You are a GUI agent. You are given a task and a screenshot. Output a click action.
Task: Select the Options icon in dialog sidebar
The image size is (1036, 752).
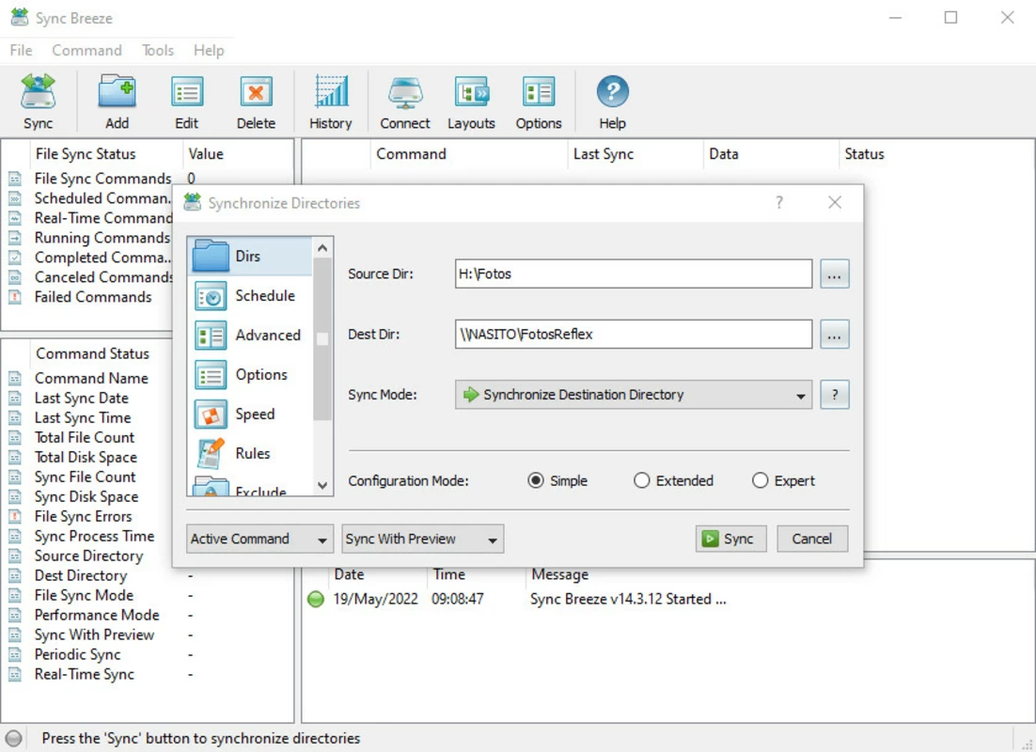(211, 375)
